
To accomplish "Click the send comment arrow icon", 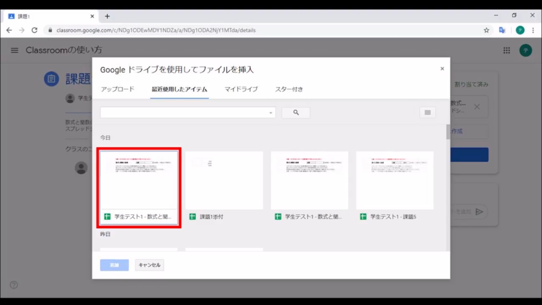I will point(479,212).
